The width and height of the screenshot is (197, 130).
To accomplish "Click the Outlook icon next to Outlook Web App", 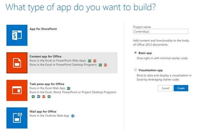I will pyautogui.click(x=73, y=116).
